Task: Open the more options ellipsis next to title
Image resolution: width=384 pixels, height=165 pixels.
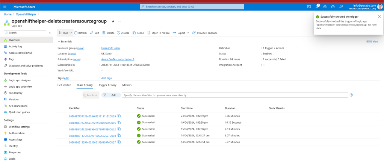Action: click(x=119, y=21)
